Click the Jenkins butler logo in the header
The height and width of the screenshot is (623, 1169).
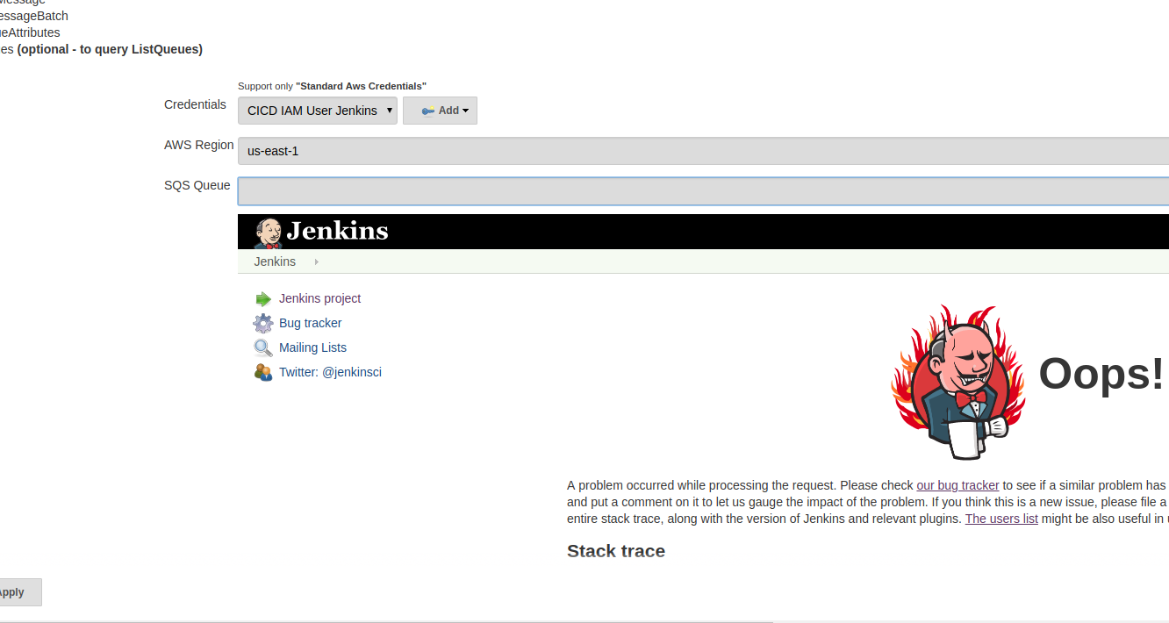[268, 233]
